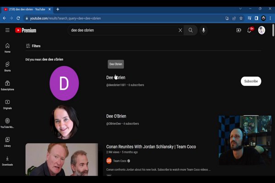View the site lock information
The image size is (275, 183).
pyautogui.click(x=27, y=18)
